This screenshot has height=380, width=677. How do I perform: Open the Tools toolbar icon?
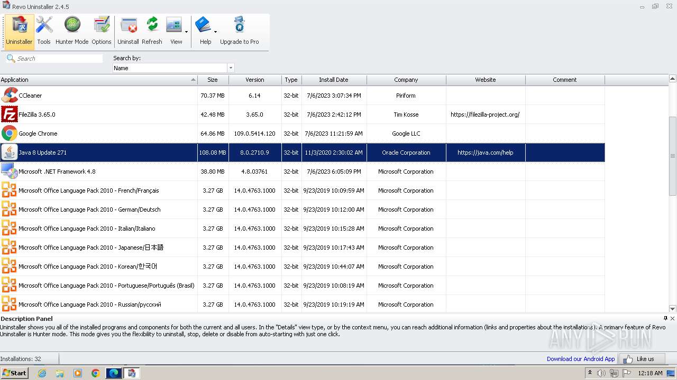click(44, 31)
